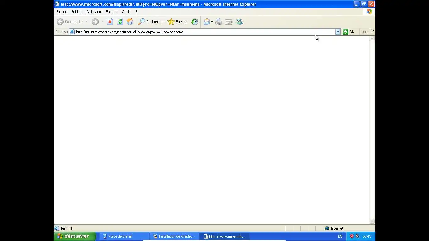Switch to Poste de travail taskbar window
The image size is (429, 241).
pyautogui.click(x=124, y=236)
